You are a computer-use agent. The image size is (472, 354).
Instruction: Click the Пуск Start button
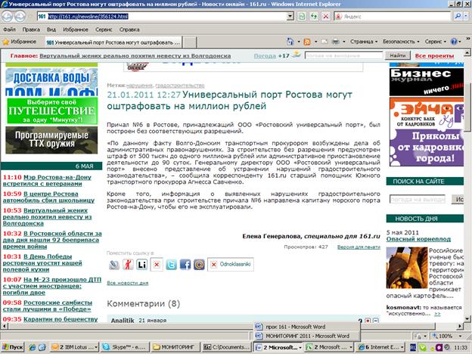point(12,347)
